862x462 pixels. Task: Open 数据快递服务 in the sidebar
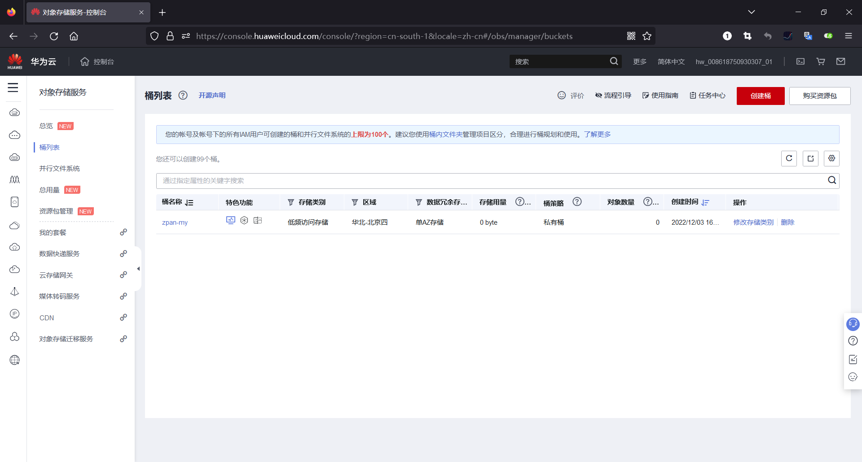pos(59,254)
